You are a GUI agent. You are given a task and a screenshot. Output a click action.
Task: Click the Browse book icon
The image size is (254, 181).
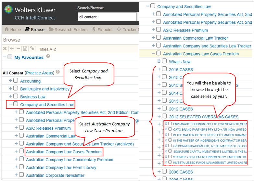click(x=27, y=29)
